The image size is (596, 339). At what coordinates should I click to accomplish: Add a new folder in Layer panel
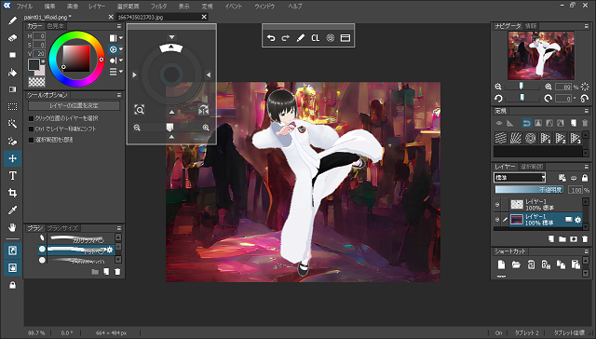(x=562, y=239)
